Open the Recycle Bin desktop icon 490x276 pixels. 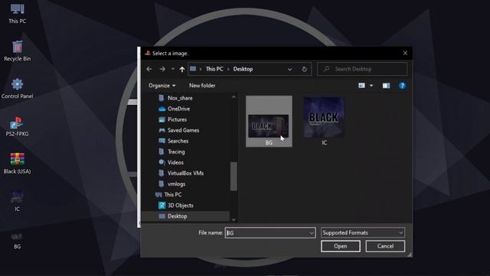point(17,51)
